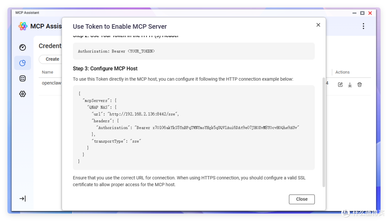Click the MCP Assistant flower logo
Viewport: 388px width, 221px height.
click(x=23, y=26)
